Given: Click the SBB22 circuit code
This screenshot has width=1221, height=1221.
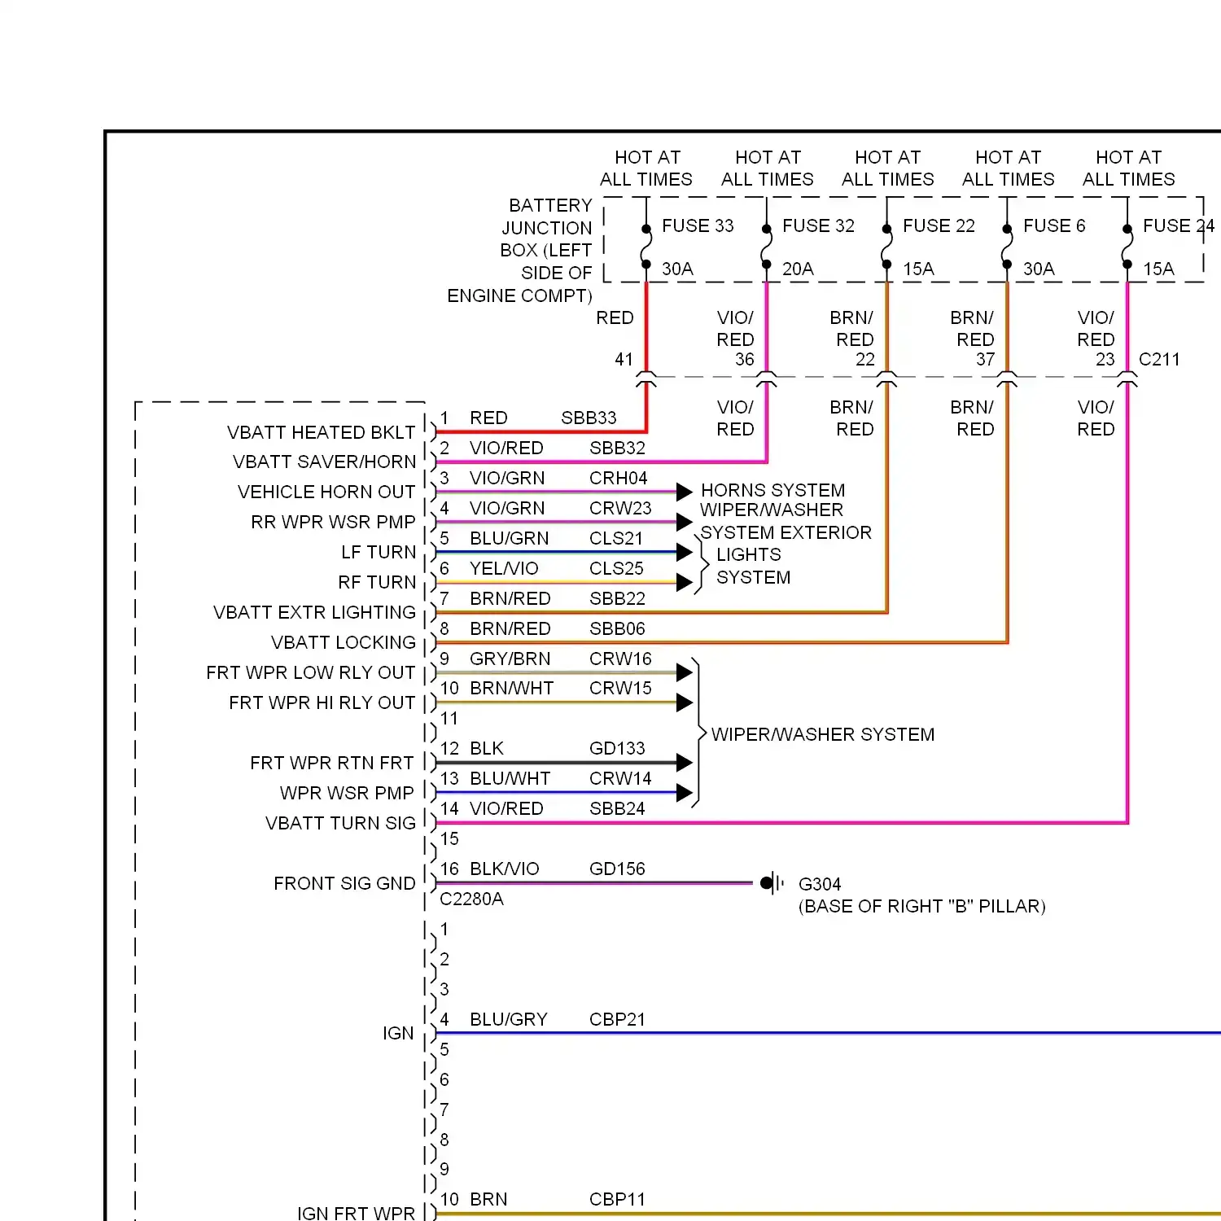Looking at the screenshot, I should [617, 598].
